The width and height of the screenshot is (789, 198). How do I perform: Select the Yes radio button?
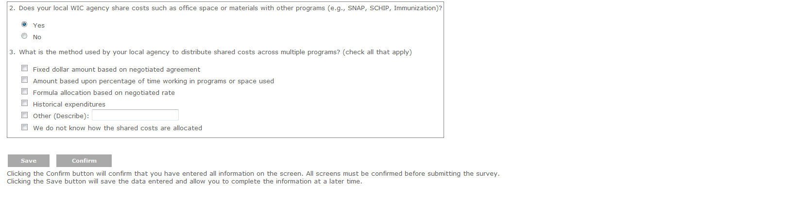pos(24,24)
